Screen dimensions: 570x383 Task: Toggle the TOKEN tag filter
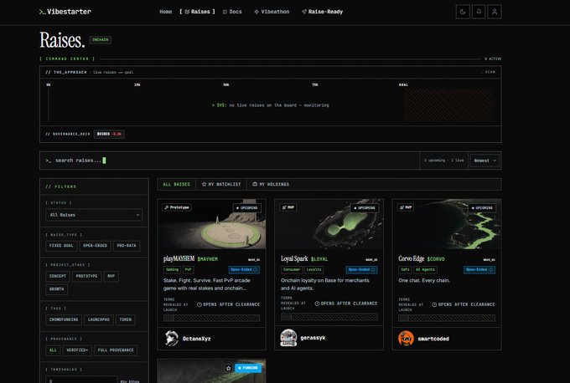click(126, 319)
